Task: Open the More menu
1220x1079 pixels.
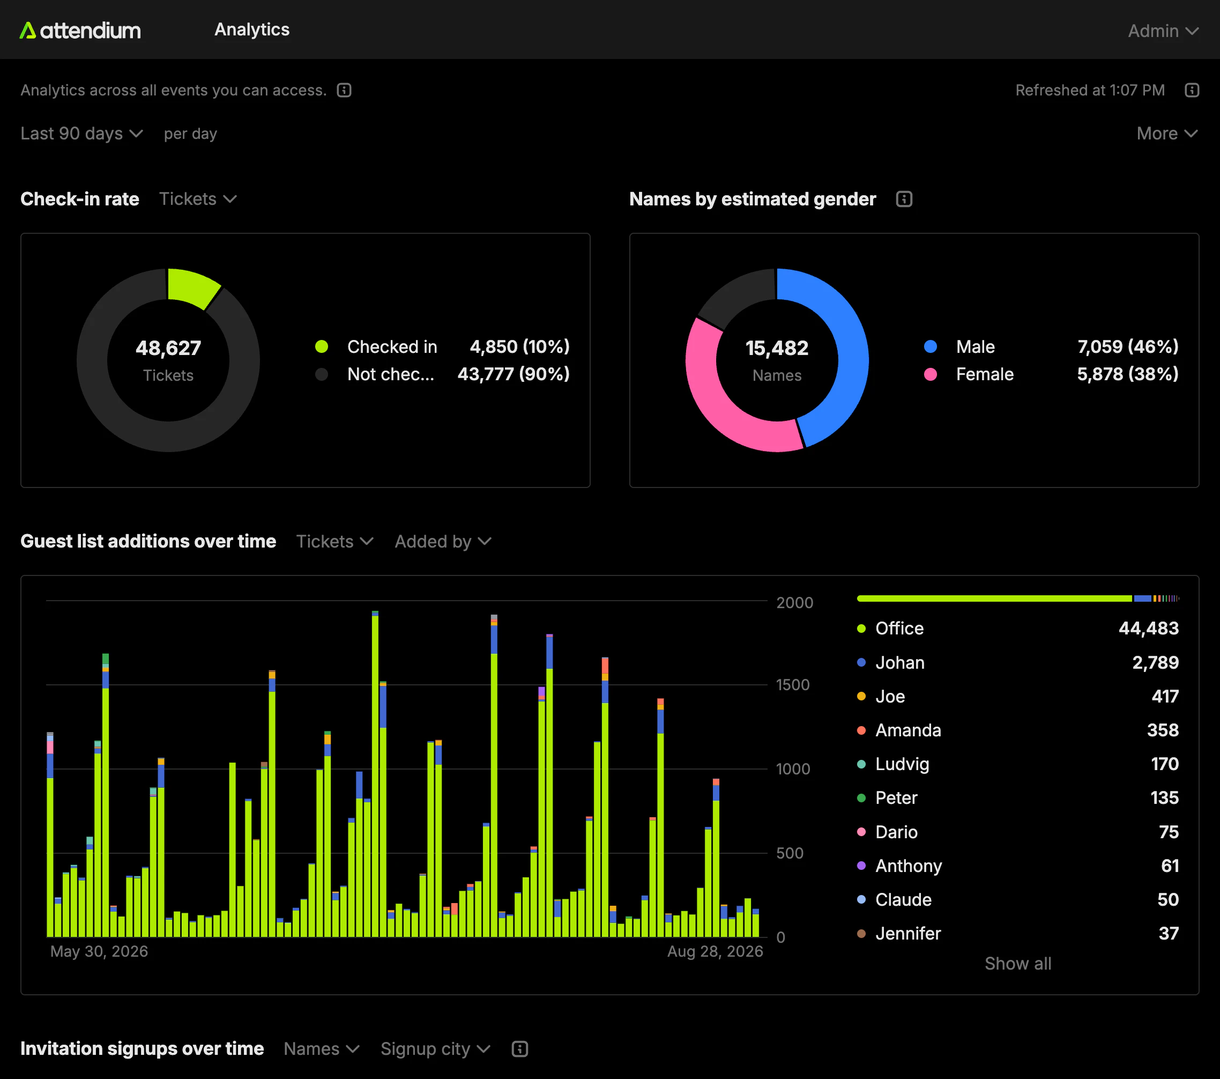Action: pyautogui.click(x=1167, y=133)
